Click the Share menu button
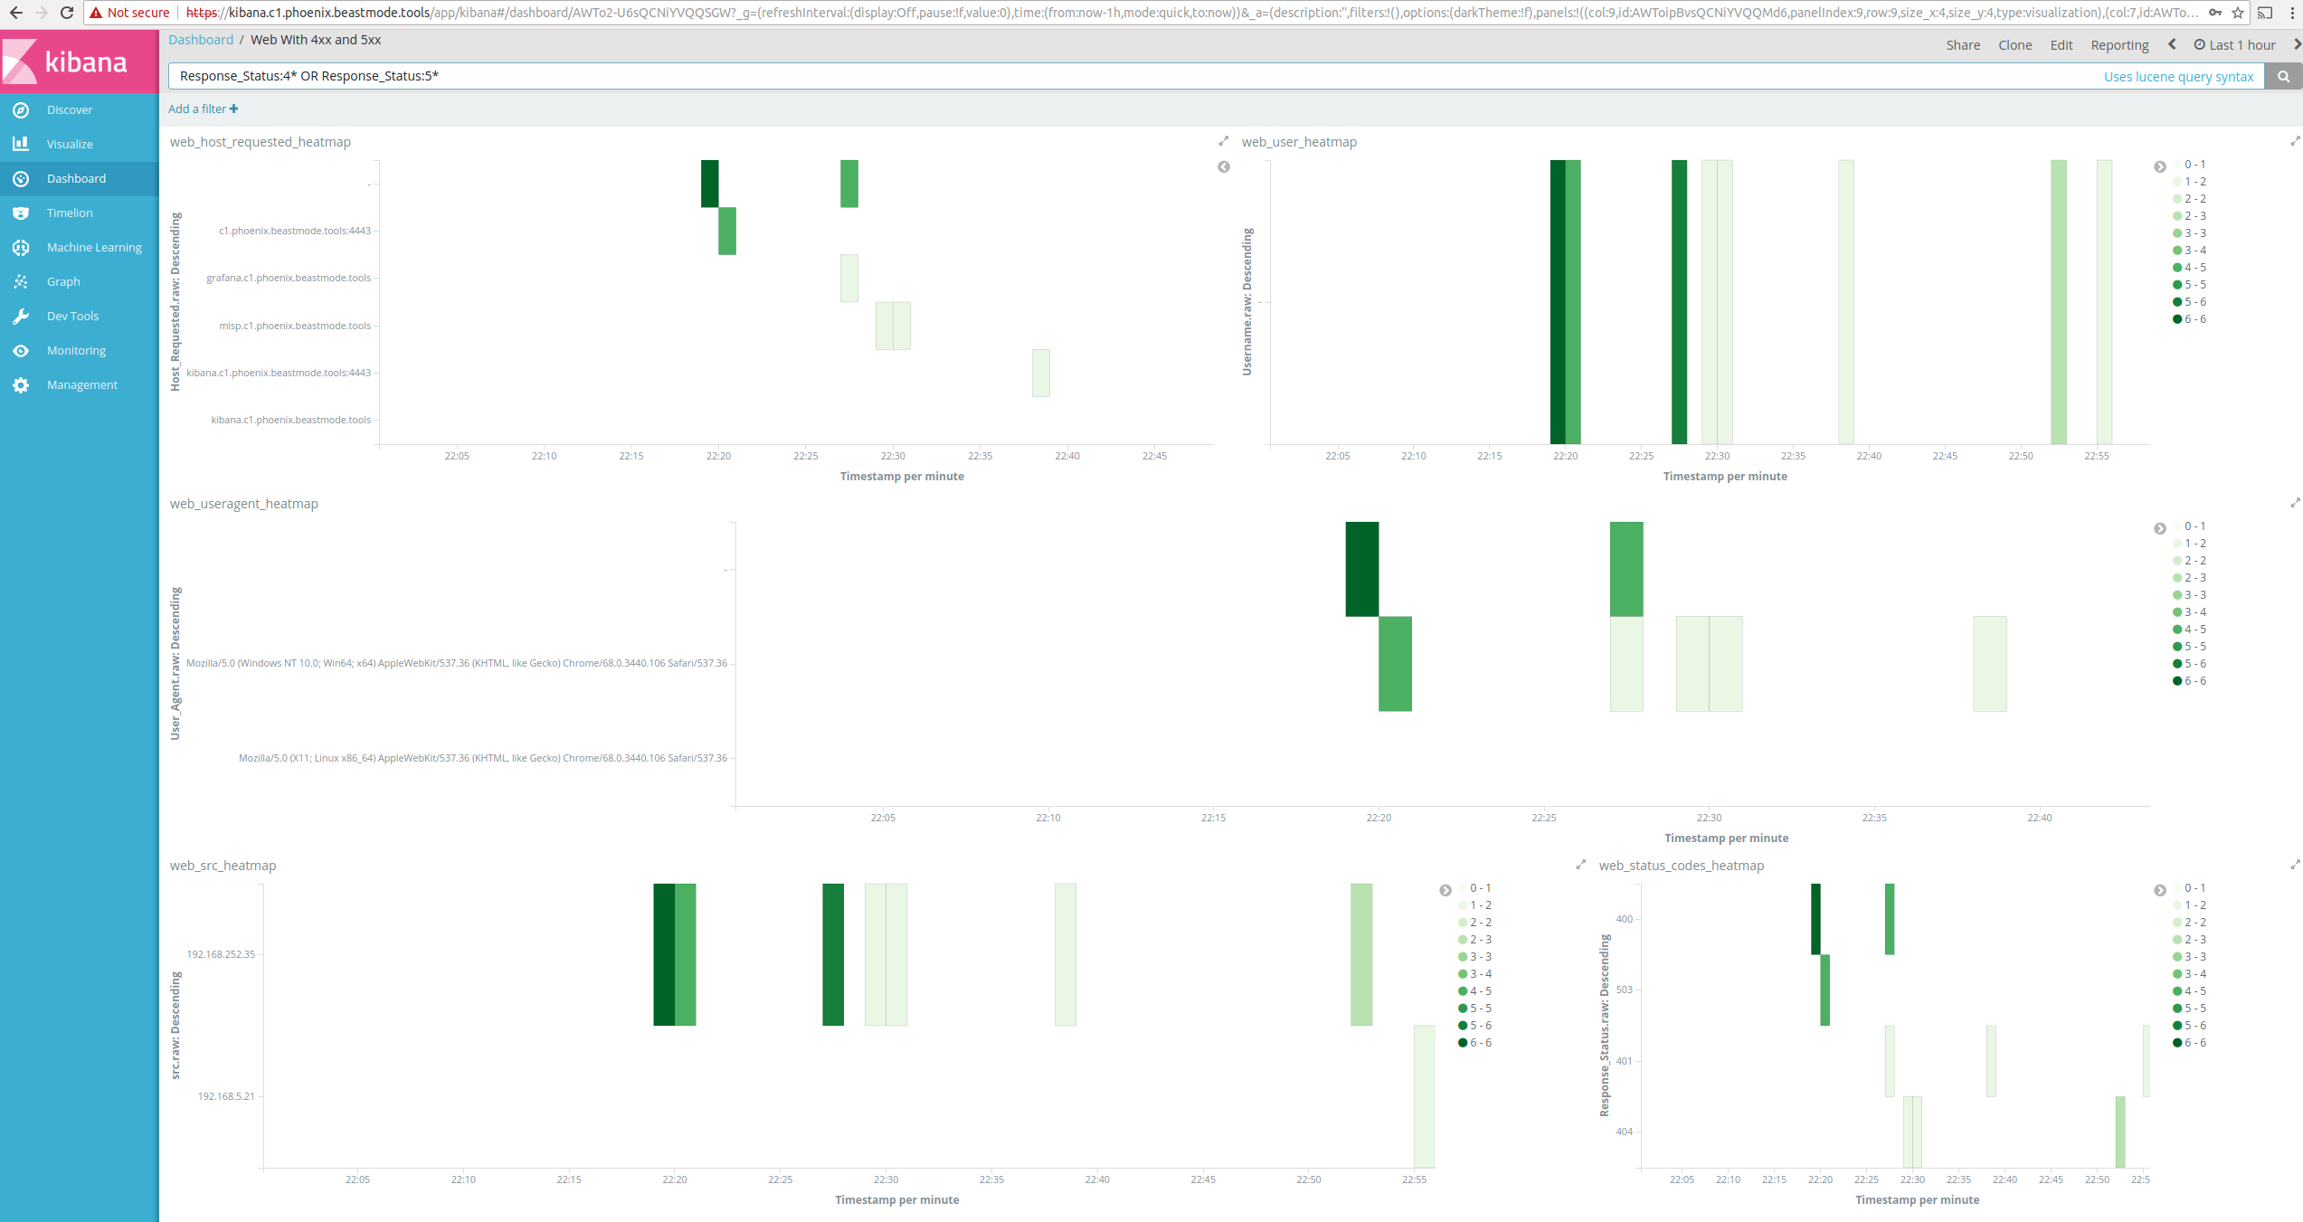2303x1222 pixels. (x=1962, y=44)
